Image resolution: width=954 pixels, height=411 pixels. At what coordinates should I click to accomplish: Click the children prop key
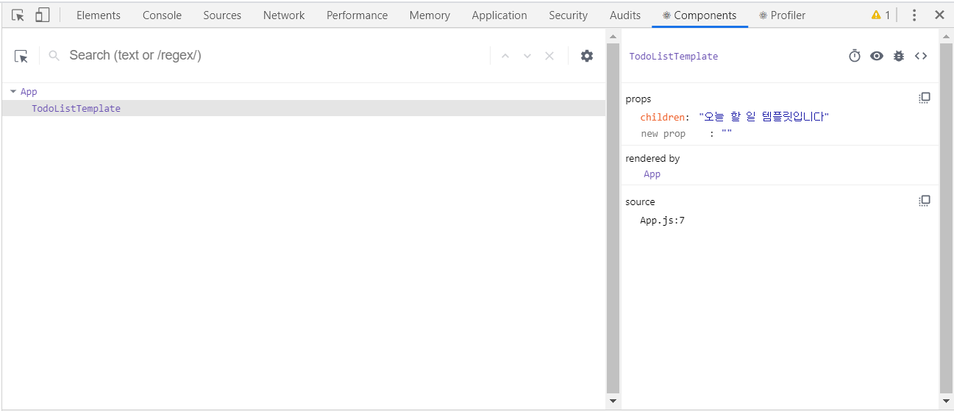[663, 117]
